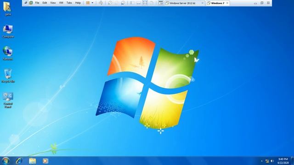Open the Windows Start menu orb
The width and height of the screenshot is (294, 165).
6,161
